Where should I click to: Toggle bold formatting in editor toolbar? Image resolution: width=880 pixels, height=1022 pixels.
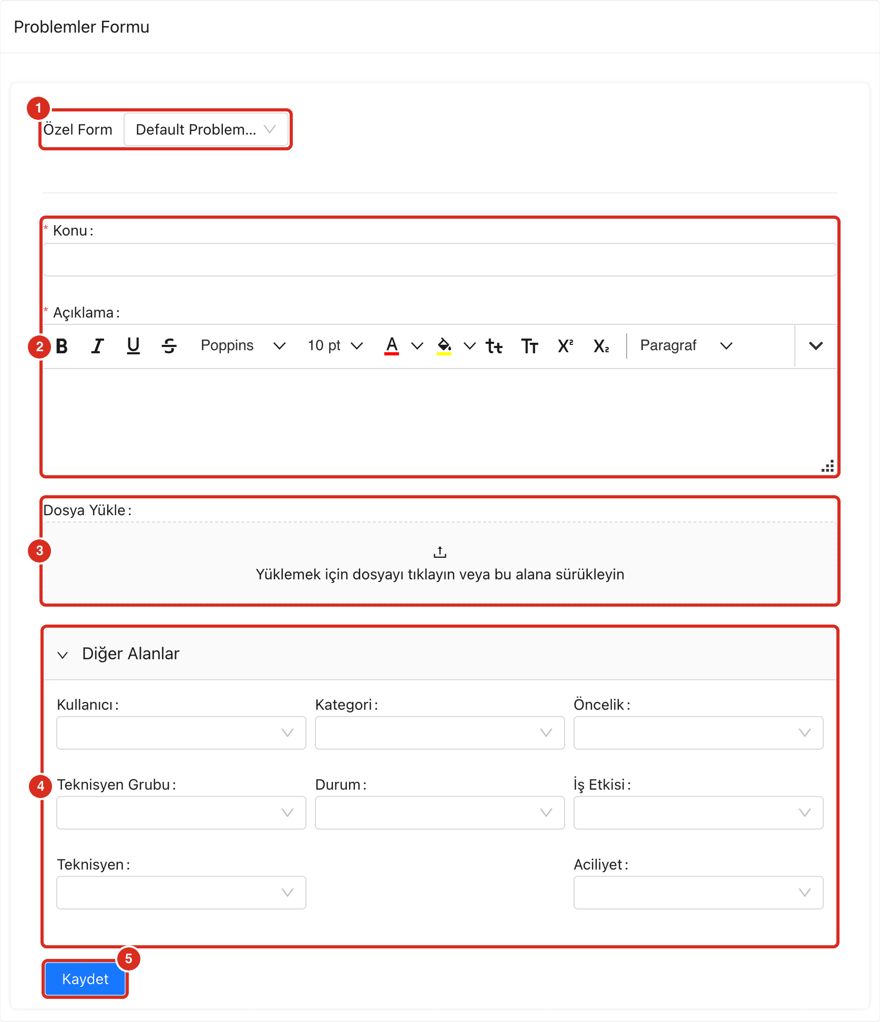point(62,346)
